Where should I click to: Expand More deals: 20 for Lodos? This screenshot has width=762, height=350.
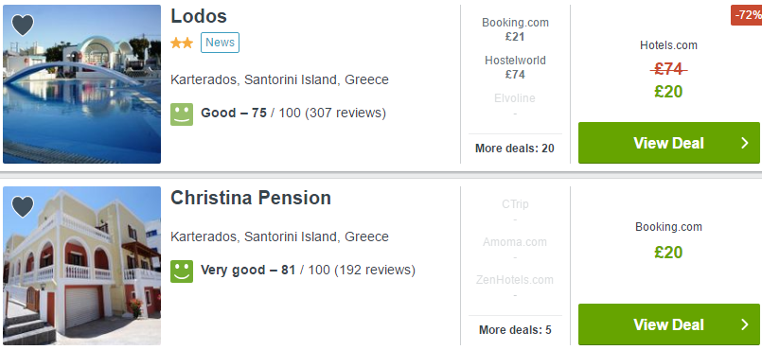pos(515,149)
